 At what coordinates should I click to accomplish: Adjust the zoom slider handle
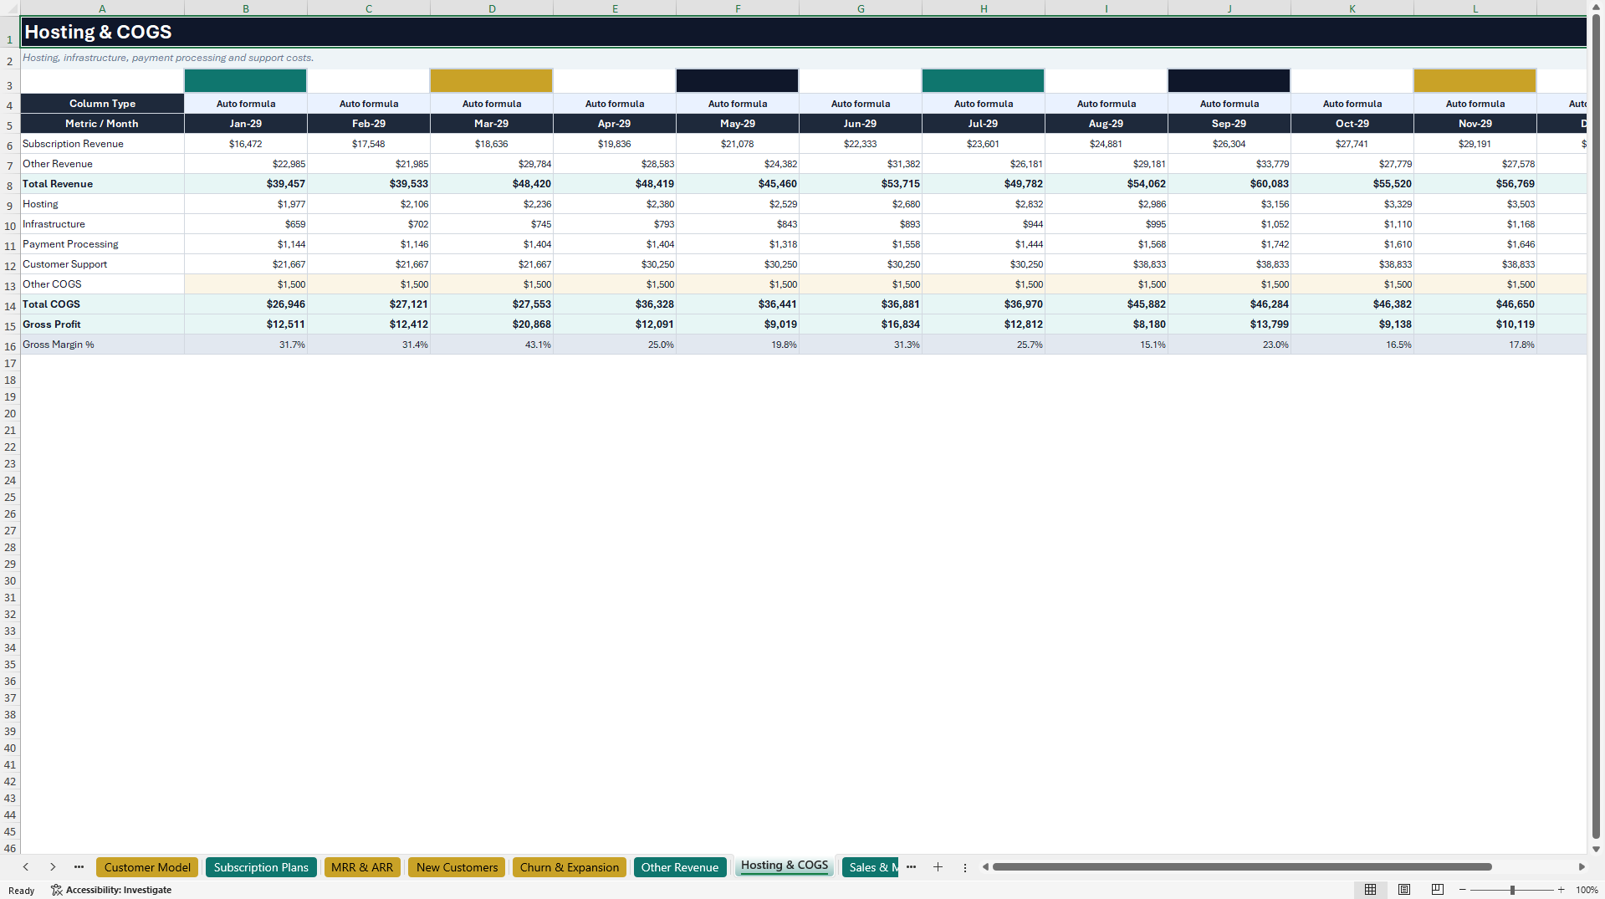(x=1512, y=890)
